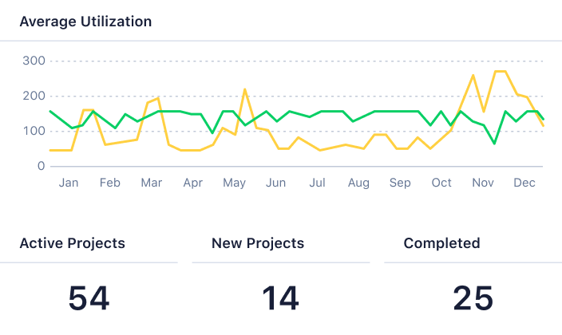Open the Completed card heading
The height and width of the screenshot is (335, 562).
(x=441, y=243)
